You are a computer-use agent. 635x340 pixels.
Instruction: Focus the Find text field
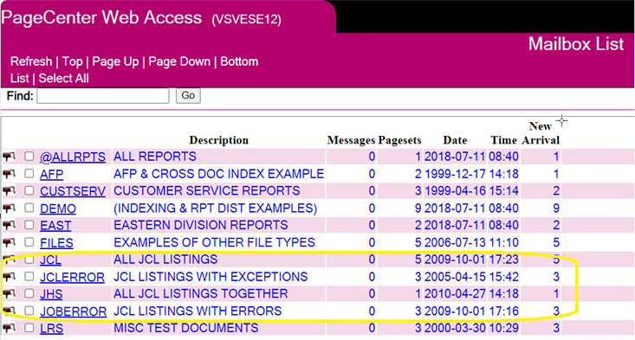pos(103,96)
